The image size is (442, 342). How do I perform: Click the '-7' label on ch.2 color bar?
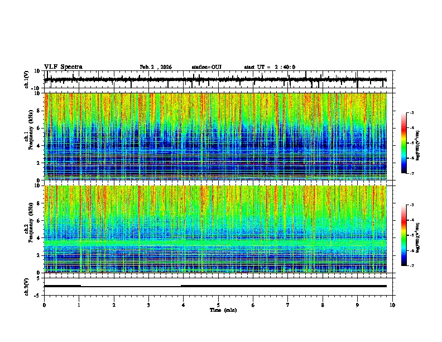pos(412,266)
